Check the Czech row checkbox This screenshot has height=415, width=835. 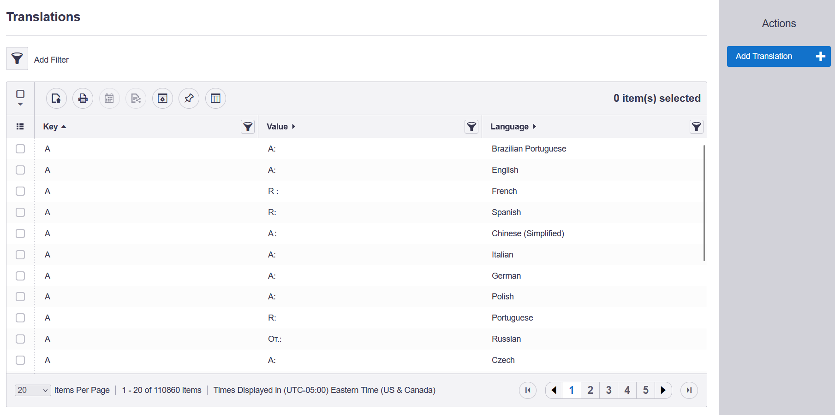[x=20, y=360]
